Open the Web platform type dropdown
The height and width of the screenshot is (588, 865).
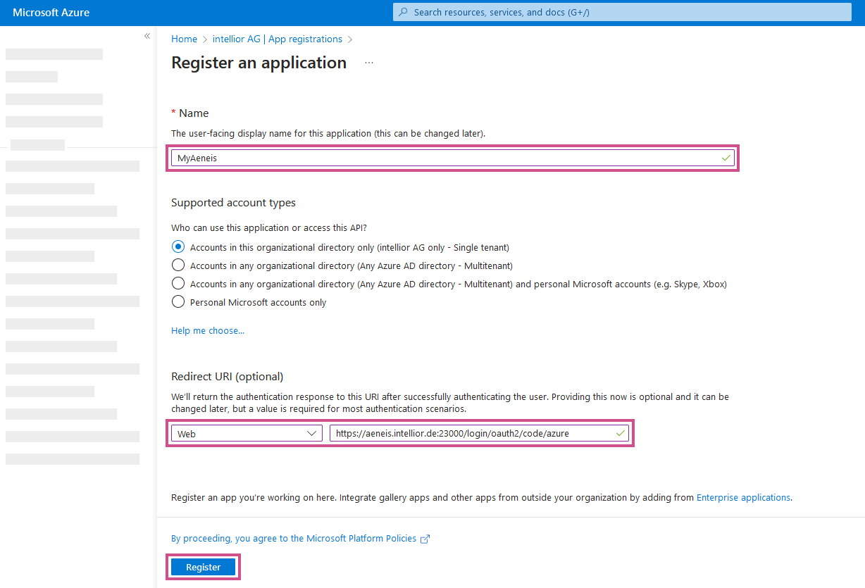point(247,434)
